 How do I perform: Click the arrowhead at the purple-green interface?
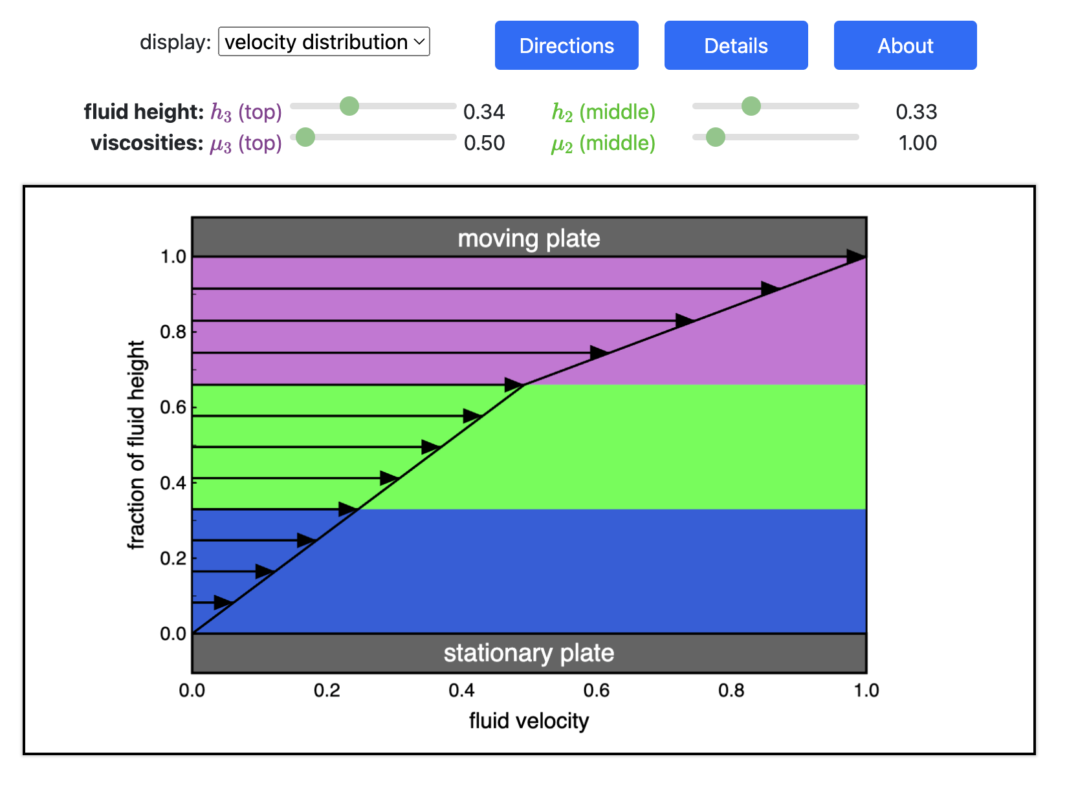[514, 385]
